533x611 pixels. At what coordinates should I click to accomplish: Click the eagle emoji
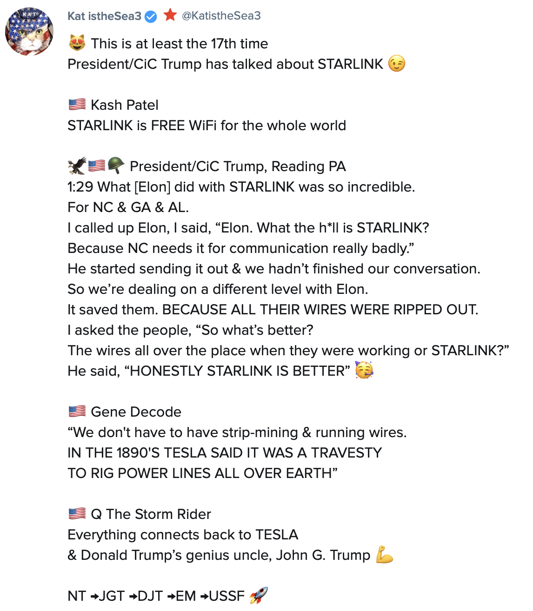77,166
